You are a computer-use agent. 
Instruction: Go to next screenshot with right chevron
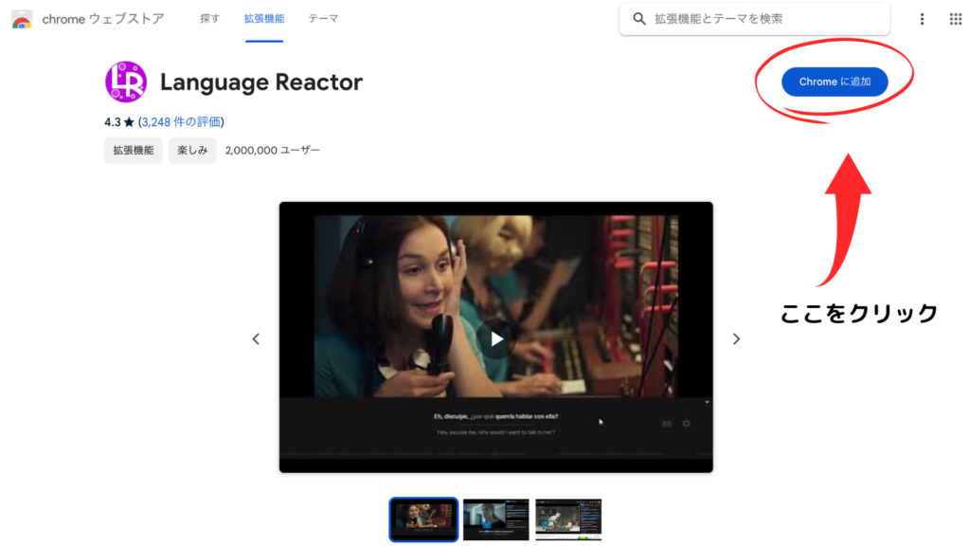(x=736, y=338)
